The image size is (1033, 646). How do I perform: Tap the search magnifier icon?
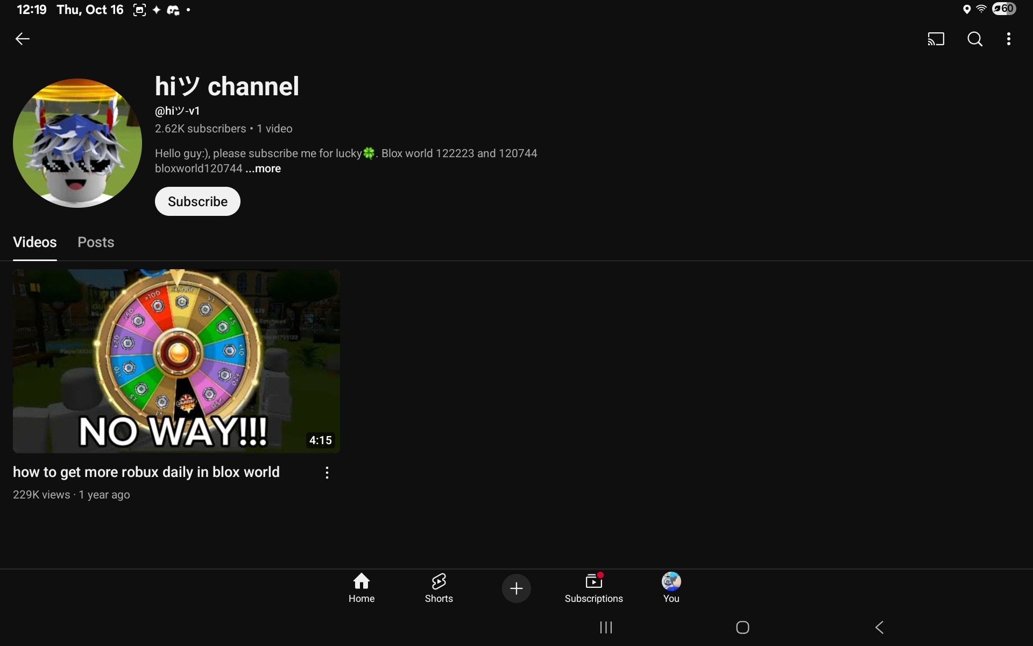tap(974, 39)
